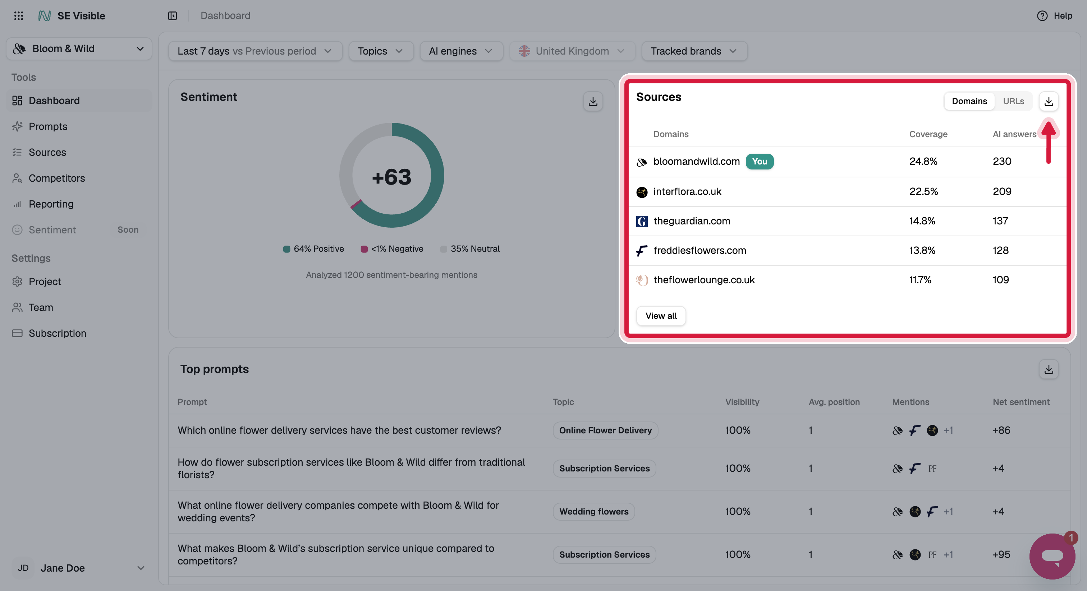Expand the Jane Doe account menu

tap(79, 568)
